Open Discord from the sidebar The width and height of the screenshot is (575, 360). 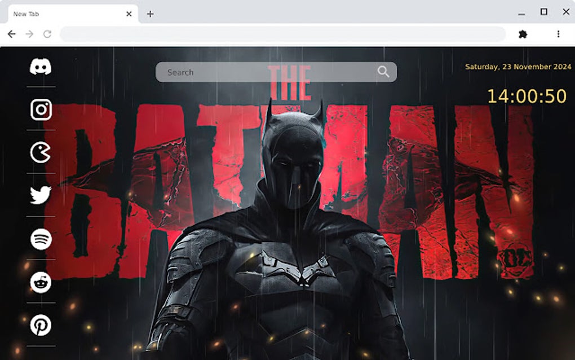pyautogui.click(x=39, y=67)
